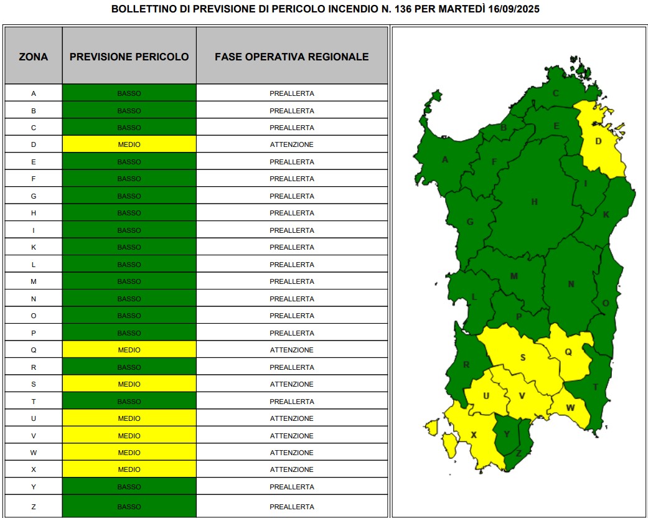Select zone letter S in table
This screenshot has width=648, height=518.
(34, 385)
